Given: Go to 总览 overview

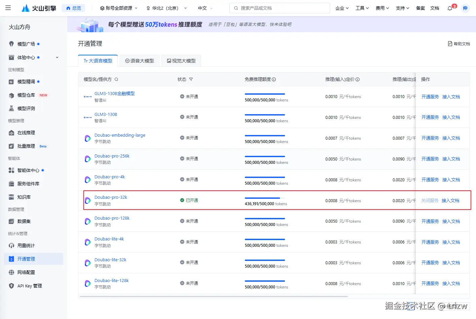Looking at the screenshot, I should [x=73, y=8].
